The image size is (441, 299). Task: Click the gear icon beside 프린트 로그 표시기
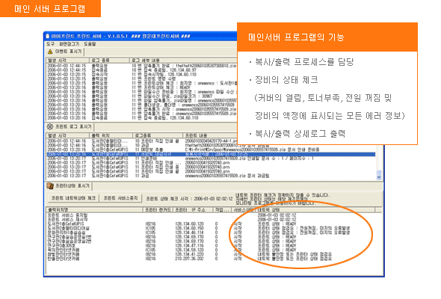pyautogui.click(x=50, y=126)
